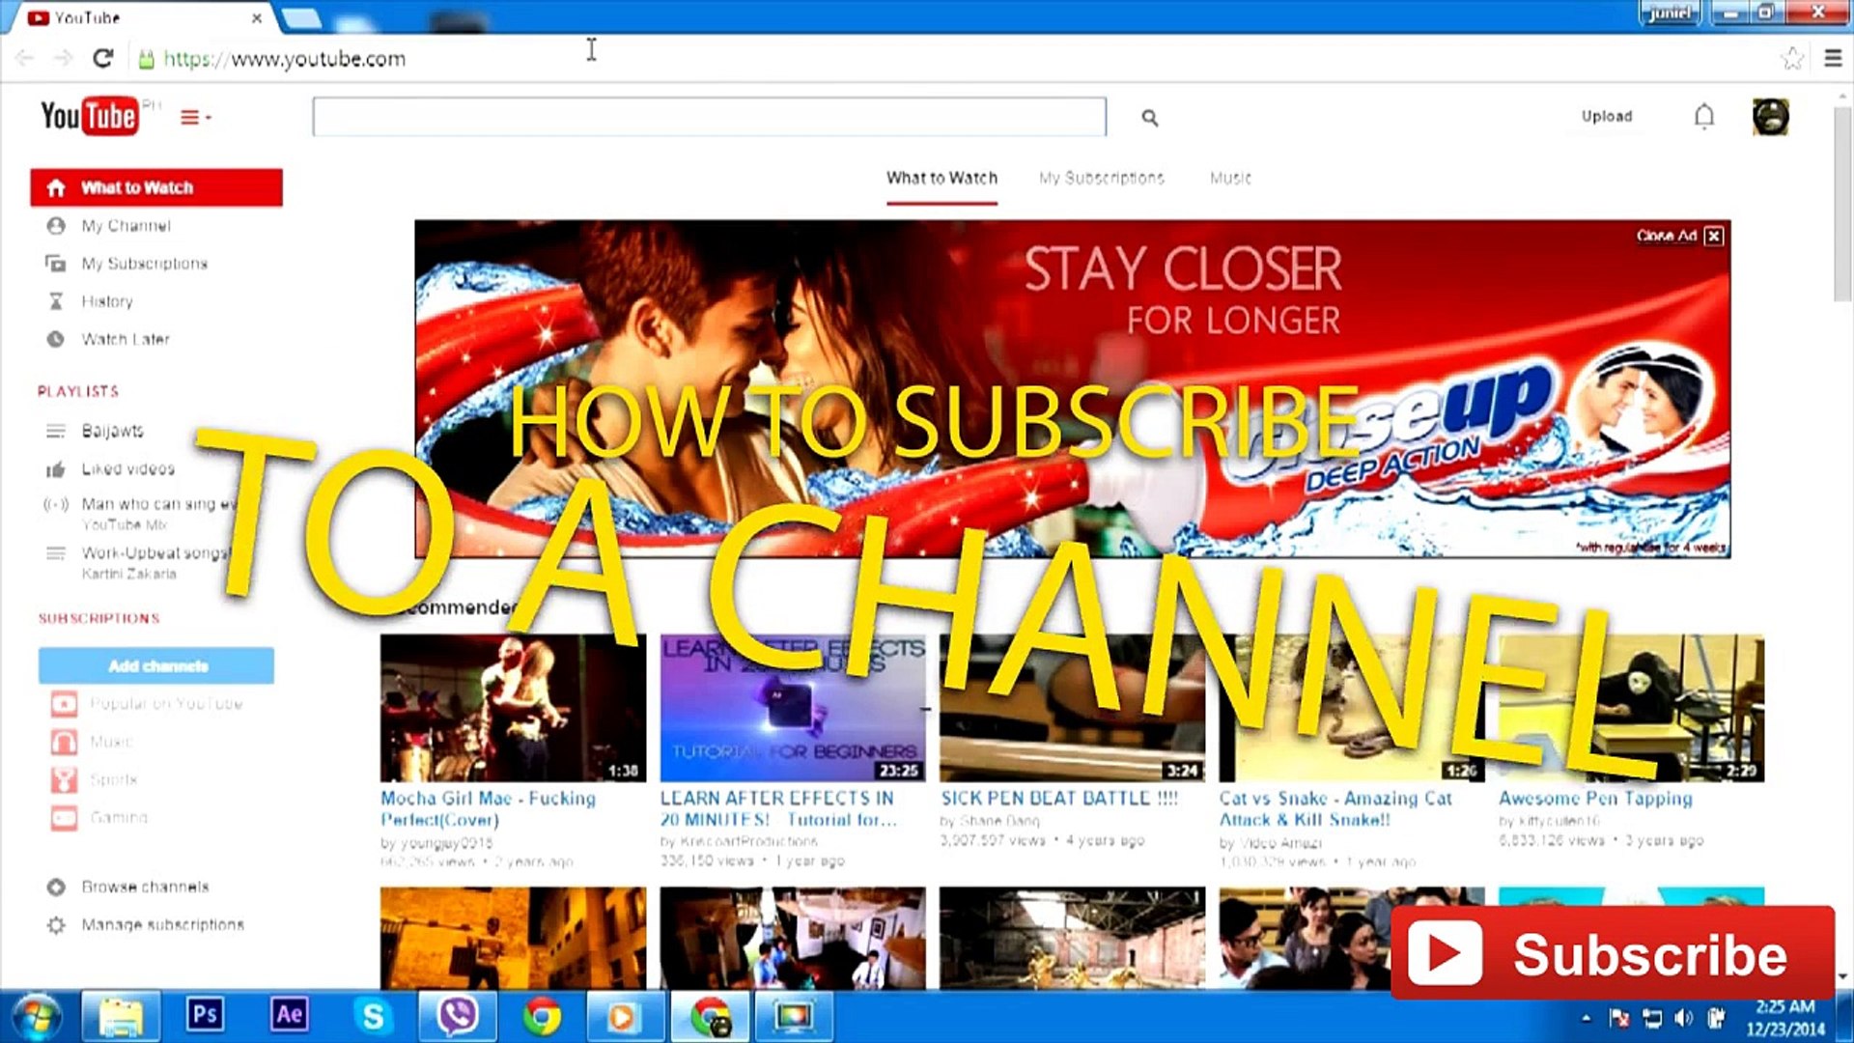This screenshot has height=1043, width=1854.
Task: Click the volume speaker in the system tray
Action: (x=1682, y=1017)
